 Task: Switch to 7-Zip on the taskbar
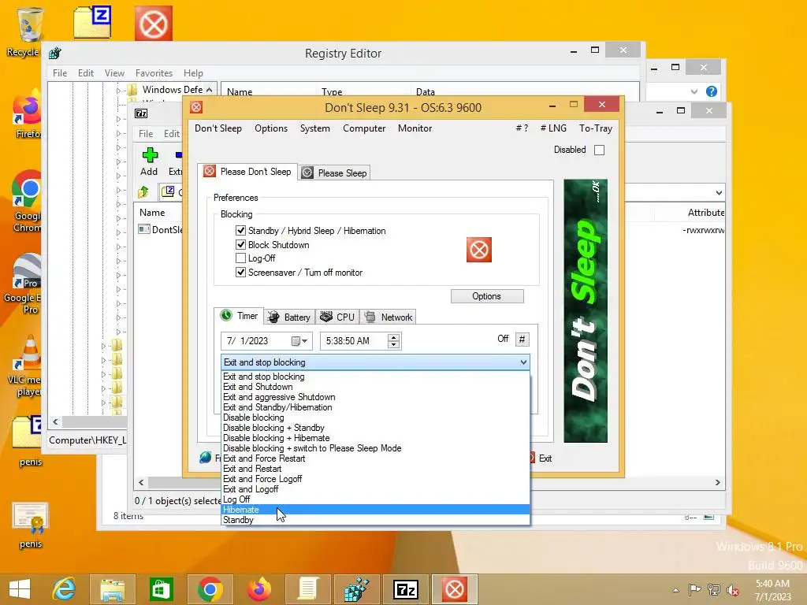pyautogui.click(x=406, y=589)
